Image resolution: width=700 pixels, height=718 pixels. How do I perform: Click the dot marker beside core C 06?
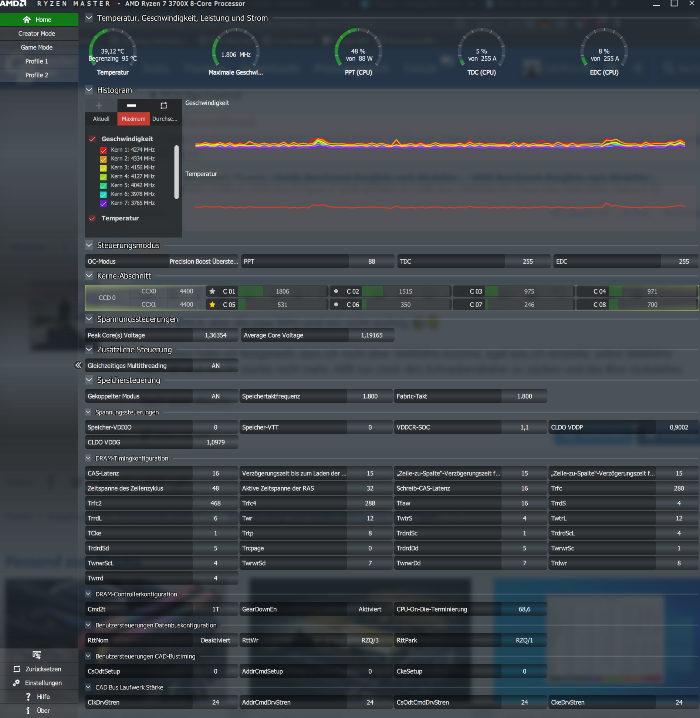coord(336,305)
